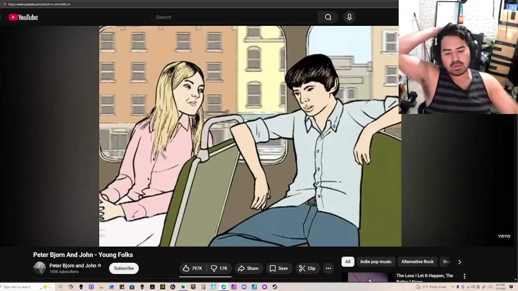This screenshot has width=518, height=291.
Task: Open the Steam taskbar icon
Action: [x=275, y=287]
